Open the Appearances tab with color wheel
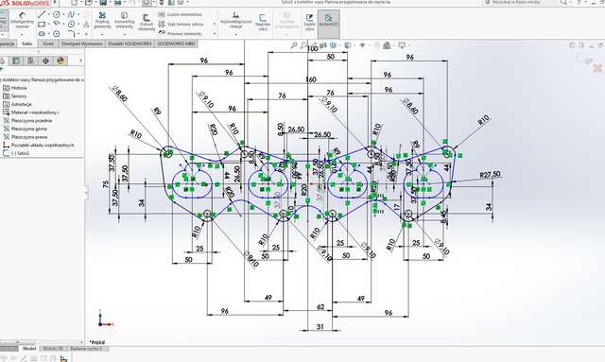Screen dimensions: 605x362 click(60, 60)
